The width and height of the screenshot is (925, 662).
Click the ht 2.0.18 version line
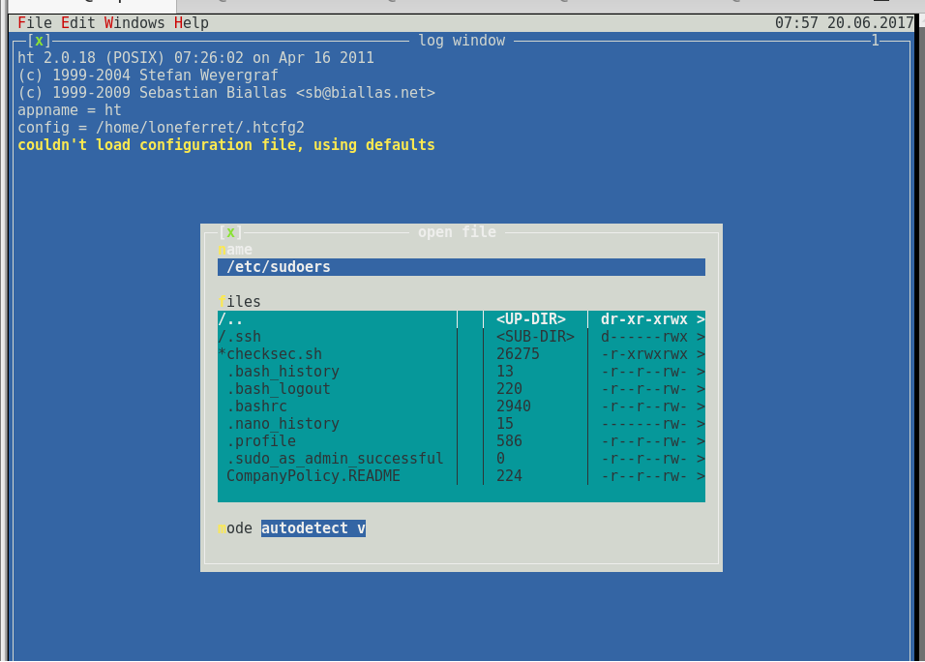[195, 58]
